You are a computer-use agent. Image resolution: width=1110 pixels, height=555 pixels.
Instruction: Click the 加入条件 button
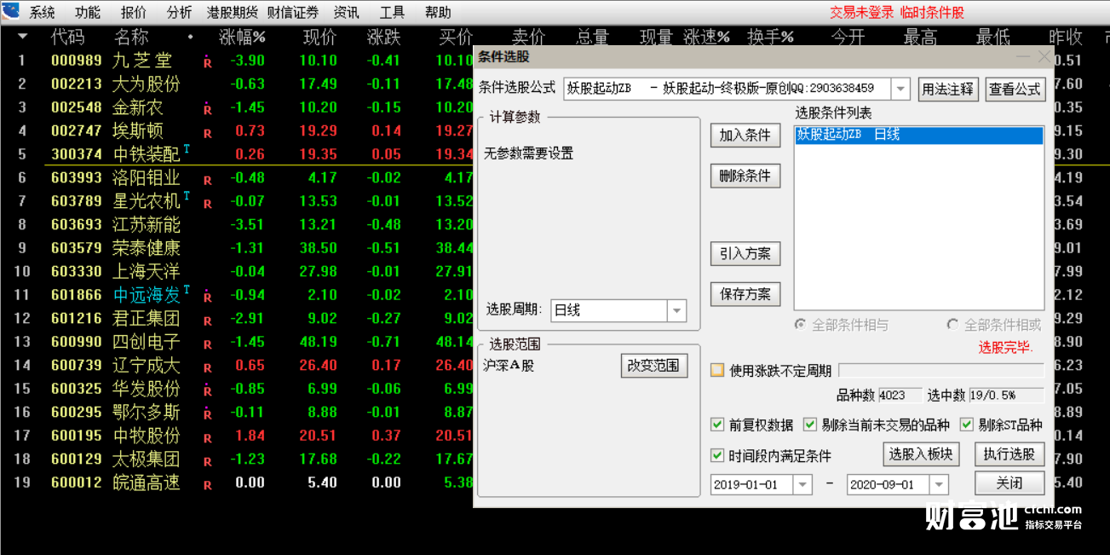[x=745, y=135]
